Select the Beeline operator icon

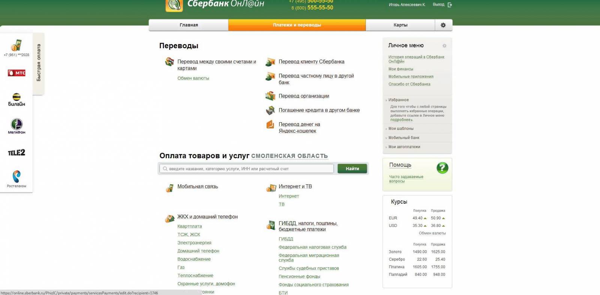pyautogui.click(x=16, y=99)
